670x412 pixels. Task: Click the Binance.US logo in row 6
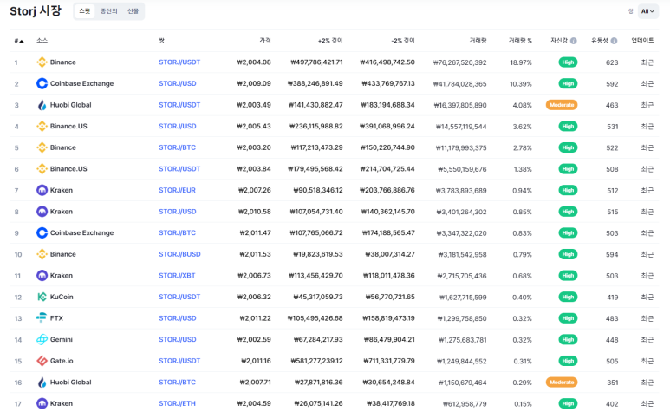click(x=42, y=169)
